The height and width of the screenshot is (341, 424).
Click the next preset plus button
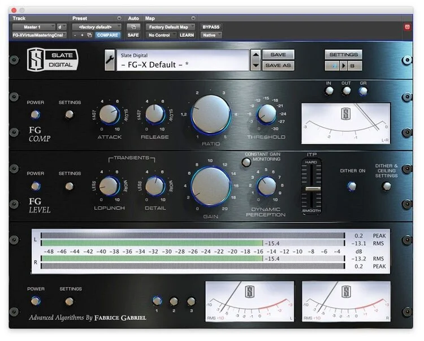(82, 35)
